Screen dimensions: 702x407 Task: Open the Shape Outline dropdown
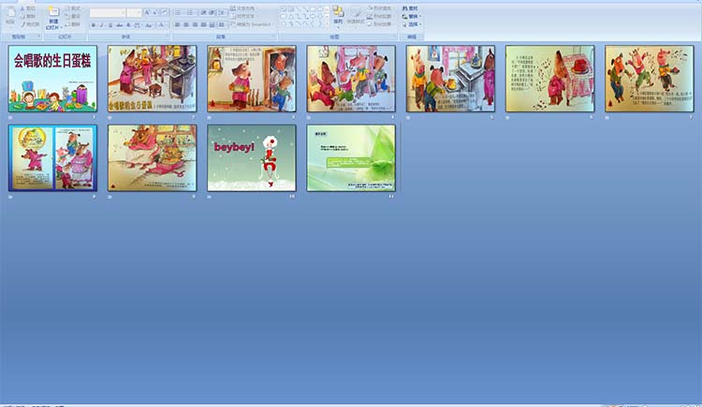click(x=380, y=16)
